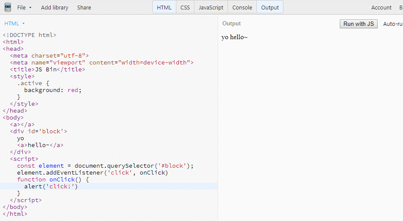Place cursor on the alert('click!') line

pyautogui.click(x=109, y=186)
